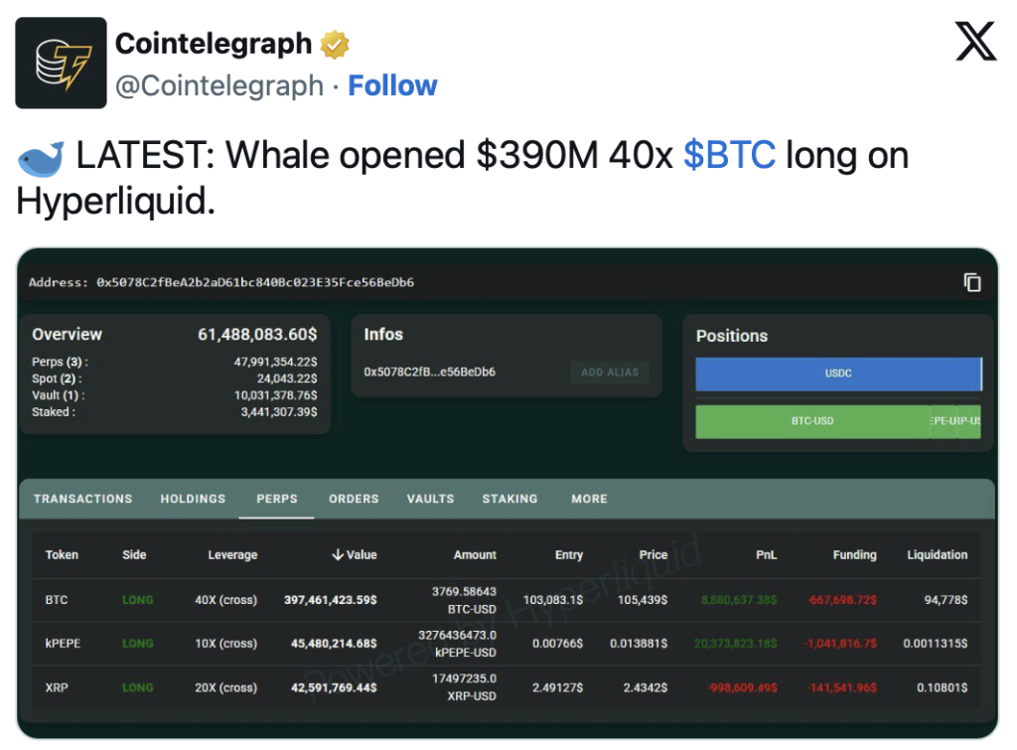
Task: Switch to the TRANSACTIONS tab
Action: (x=83, y=499)
